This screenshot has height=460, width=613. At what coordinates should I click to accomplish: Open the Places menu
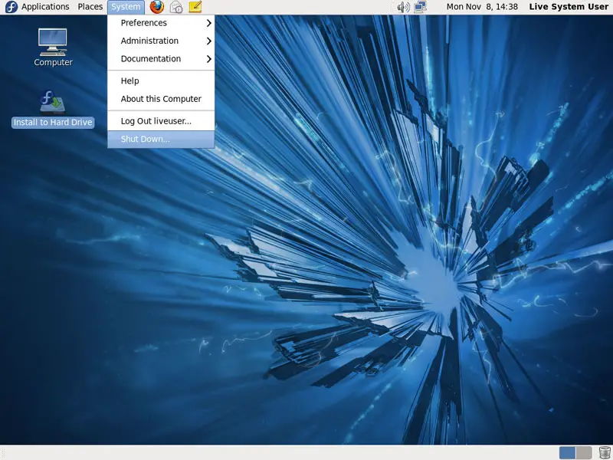tap(90, 7)
